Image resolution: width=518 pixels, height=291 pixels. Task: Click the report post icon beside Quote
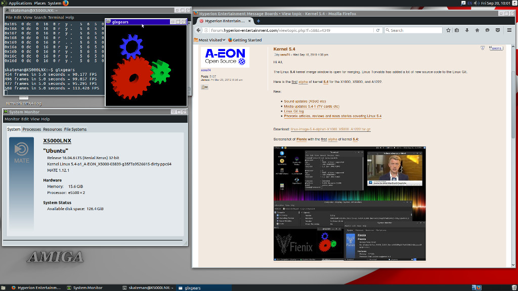[483, 48]
